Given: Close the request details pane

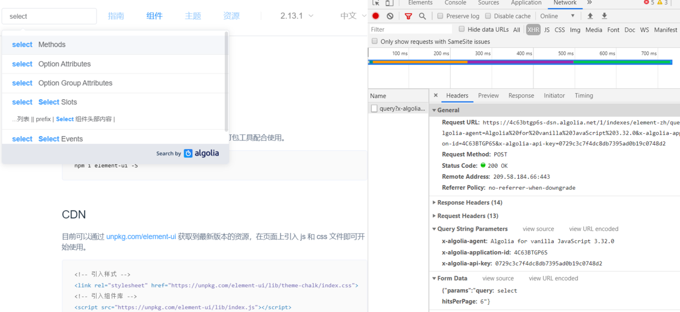Looking at the screenshot, I should click(x=436, y=95).
